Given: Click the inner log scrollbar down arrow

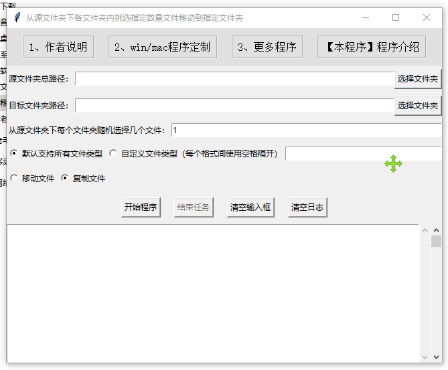Looking at the screenshot, I should pyautogui.click(x=425, y=357).
